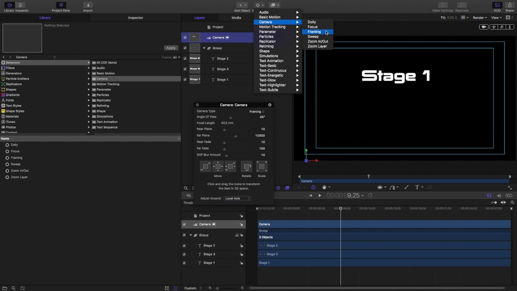517x291 pixels.
Task: Open the Inspector toolbar button
Action: 21,5
